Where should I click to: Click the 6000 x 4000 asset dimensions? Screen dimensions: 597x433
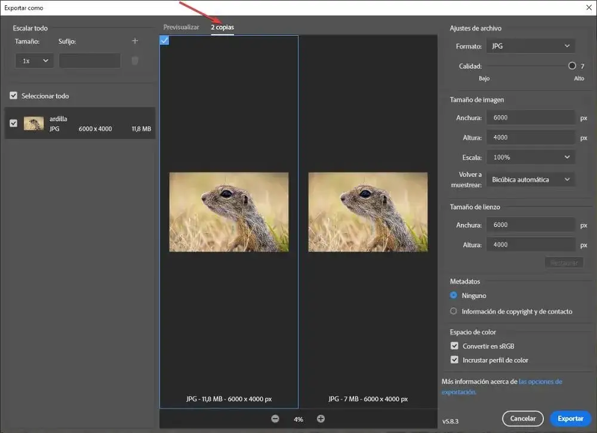click(x=95, y=129)
